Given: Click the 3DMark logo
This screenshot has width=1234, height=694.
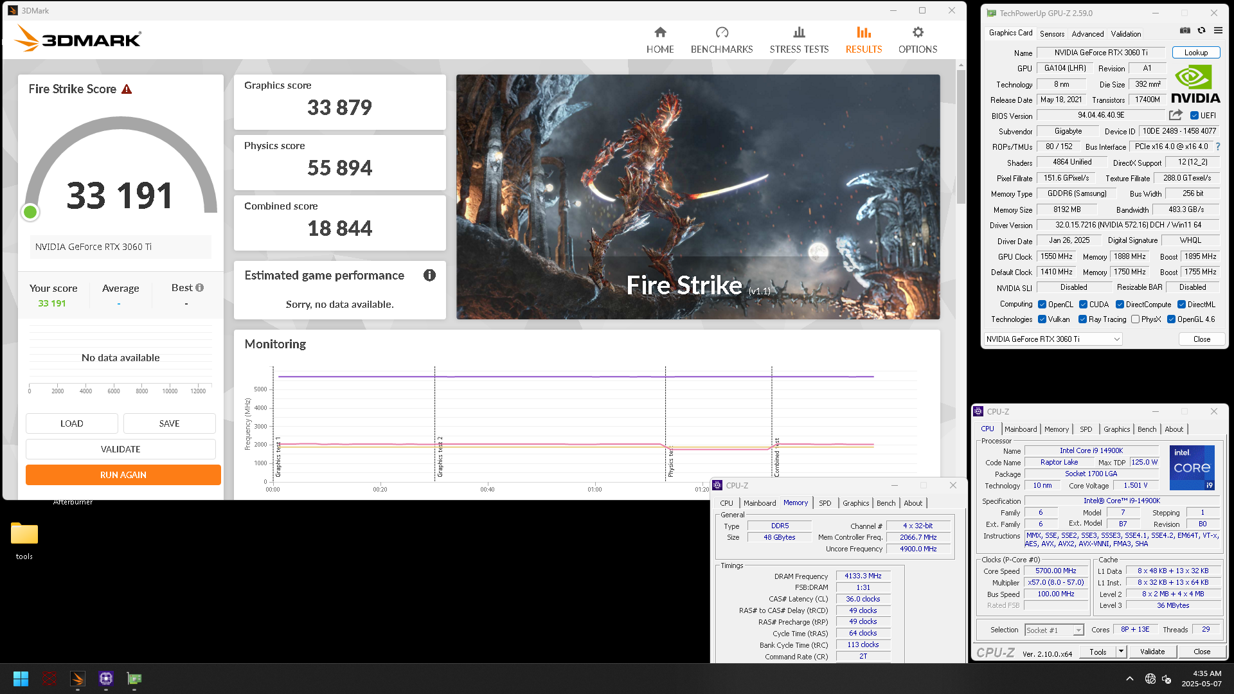Looking at the screenshot, I should point(78,39).
